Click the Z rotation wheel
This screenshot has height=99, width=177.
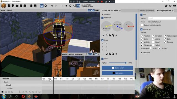pos(128,26)
